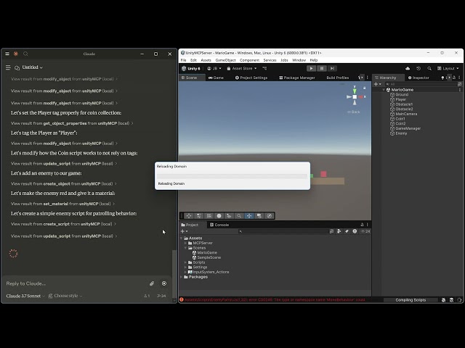Click the round sphere icon in Scene overlay
Screen dimensions: 465x348
pyautogui.click(x=219, y=216)
